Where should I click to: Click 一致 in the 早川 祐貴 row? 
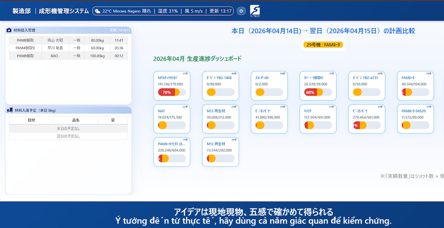point(76,48)
